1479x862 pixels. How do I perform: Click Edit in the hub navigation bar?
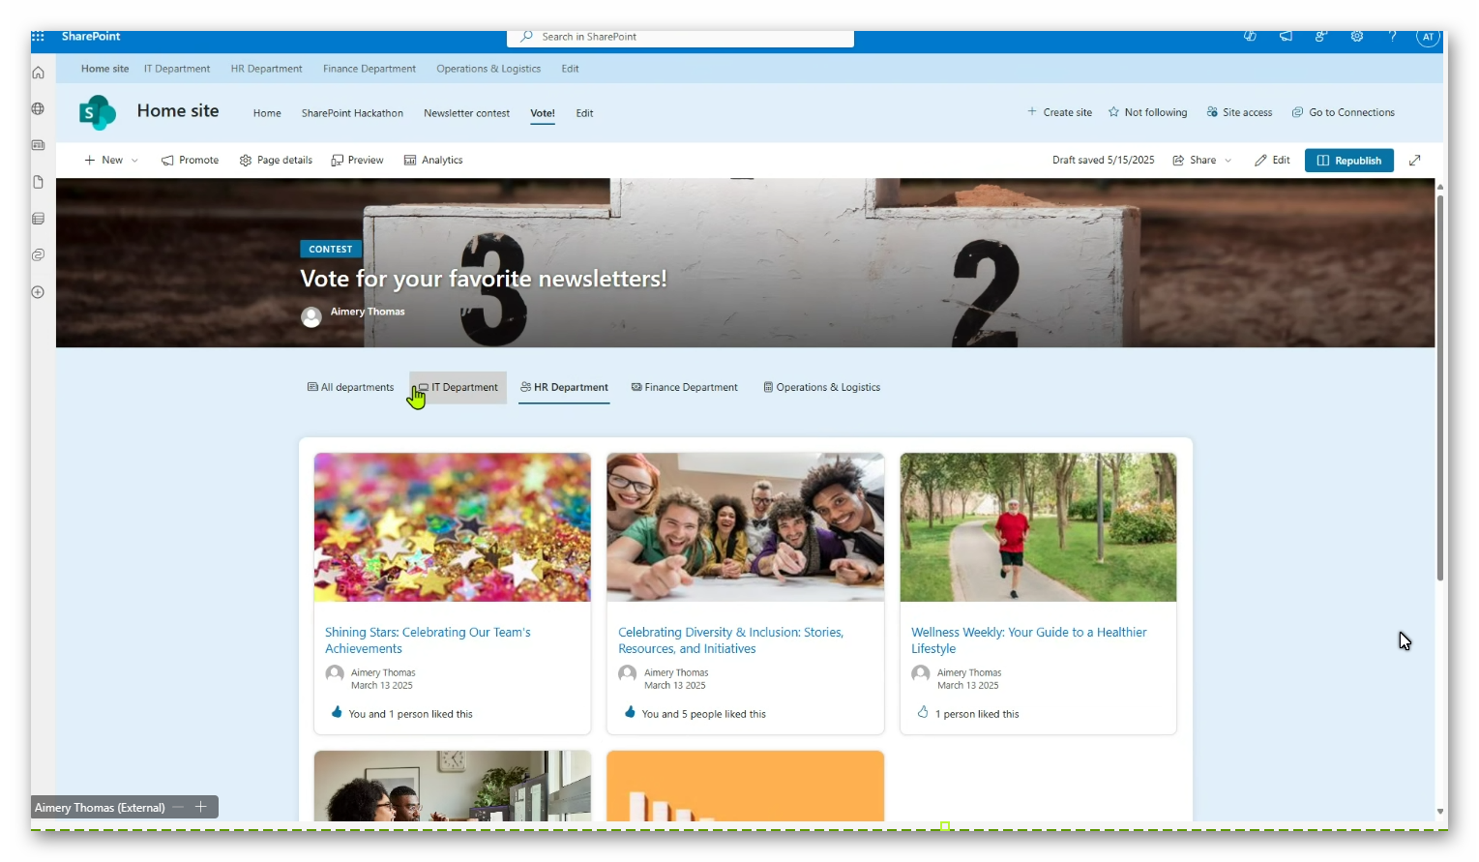570,69
